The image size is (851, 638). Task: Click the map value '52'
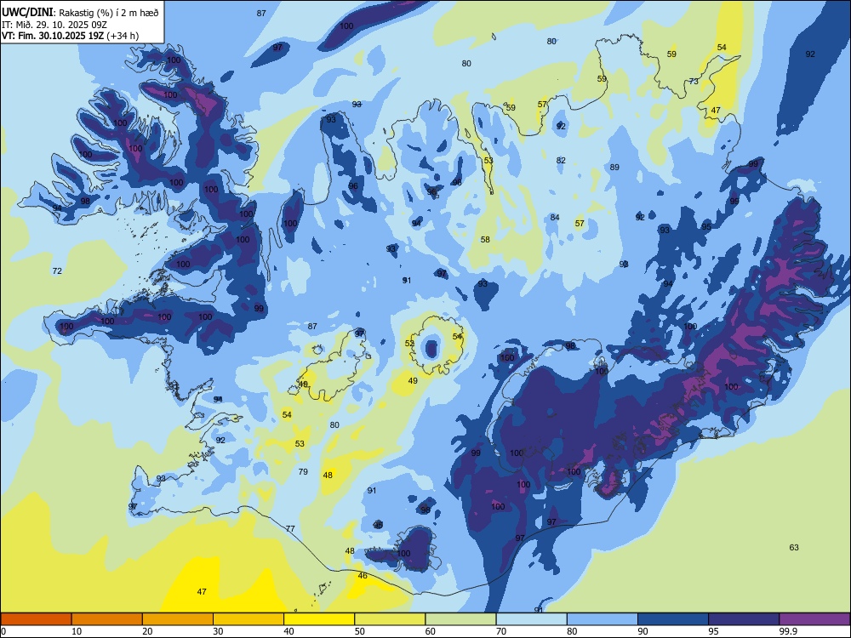409,344
